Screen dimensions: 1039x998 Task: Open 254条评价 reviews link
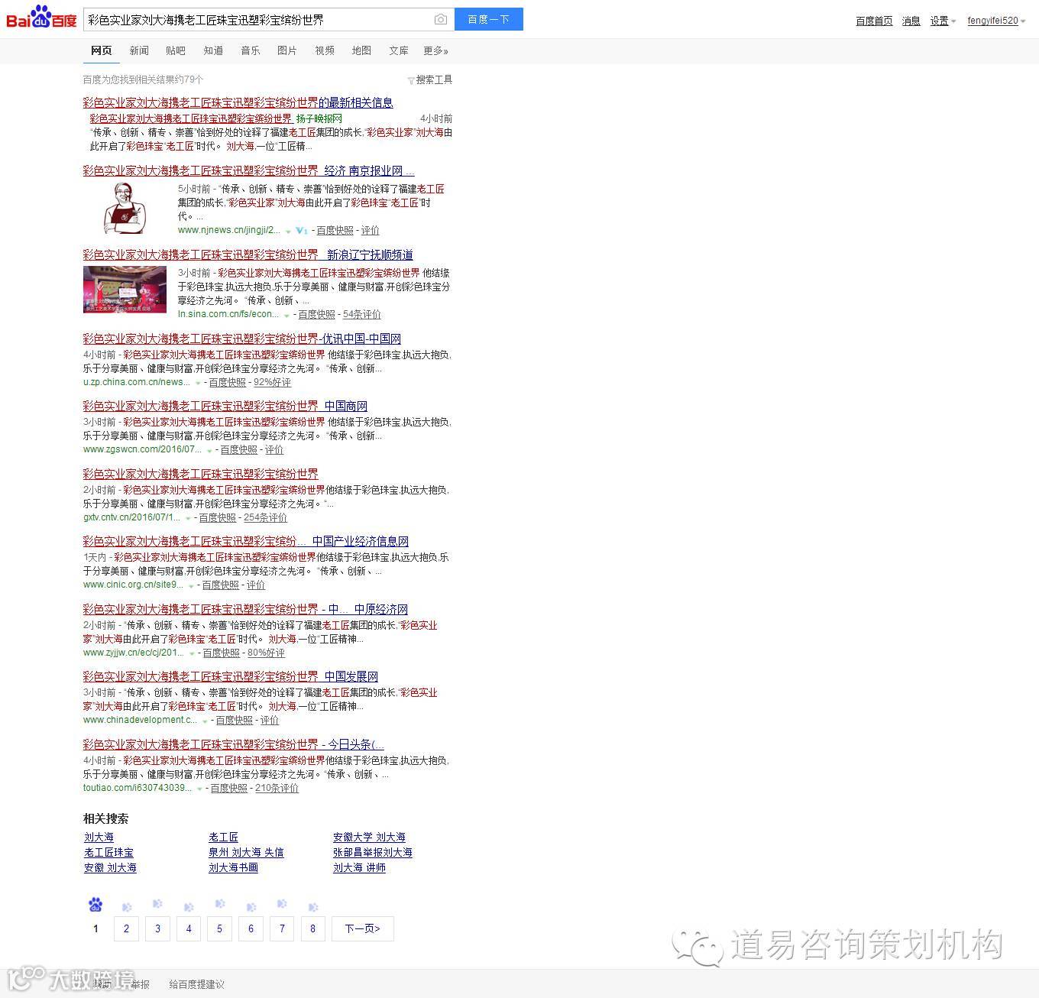click(x=265, y=517)
